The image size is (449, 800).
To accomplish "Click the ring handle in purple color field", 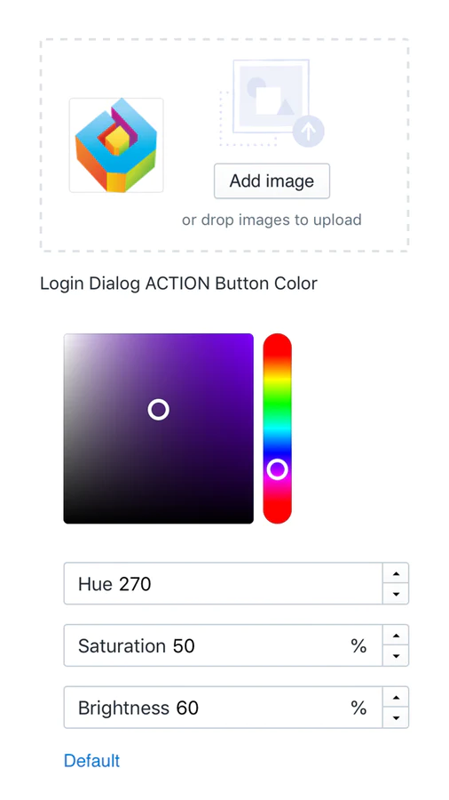I will 158,410.
